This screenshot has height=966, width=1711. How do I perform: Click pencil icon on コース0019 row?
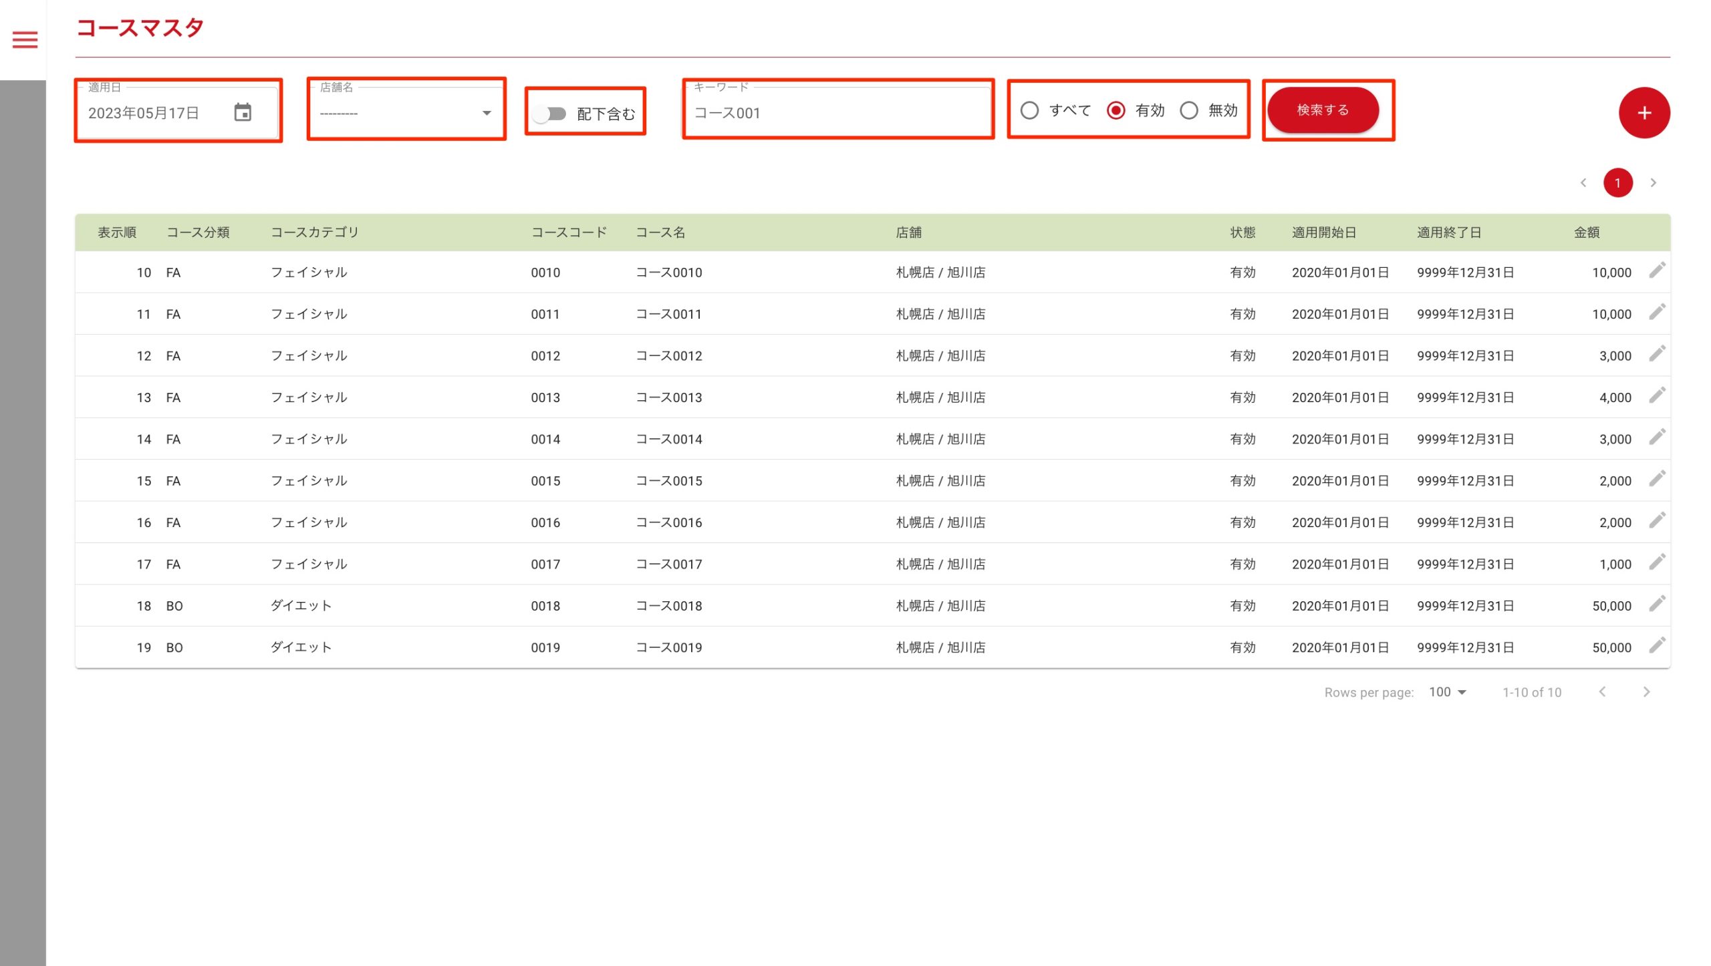point(1656,645)
